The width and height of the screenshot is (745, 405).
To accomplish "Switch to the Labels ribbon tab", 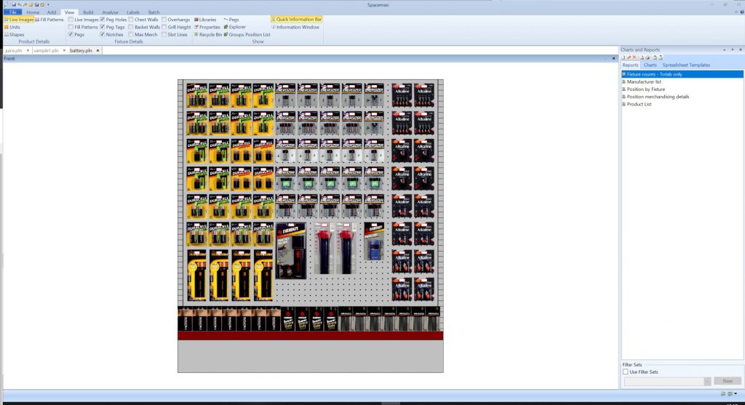I will [x=133, y=12].
